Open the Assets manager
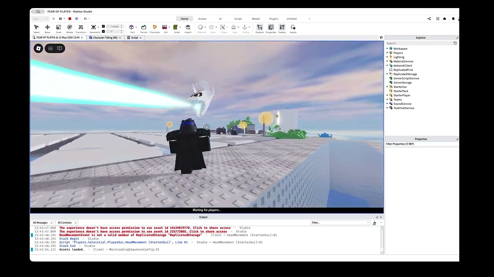Screen dimensions: 494x277 293,29
